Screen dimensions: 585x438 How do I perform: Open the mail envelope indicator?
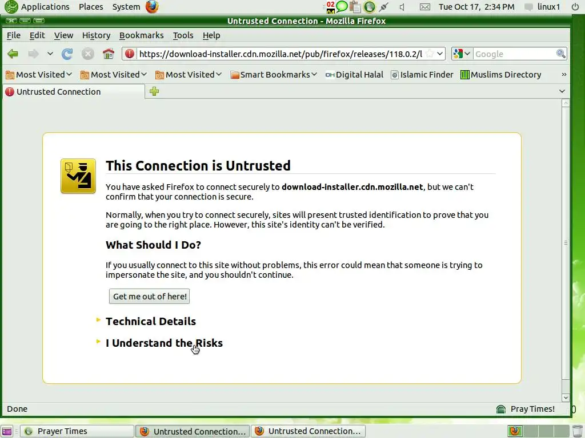click(425, 7)
